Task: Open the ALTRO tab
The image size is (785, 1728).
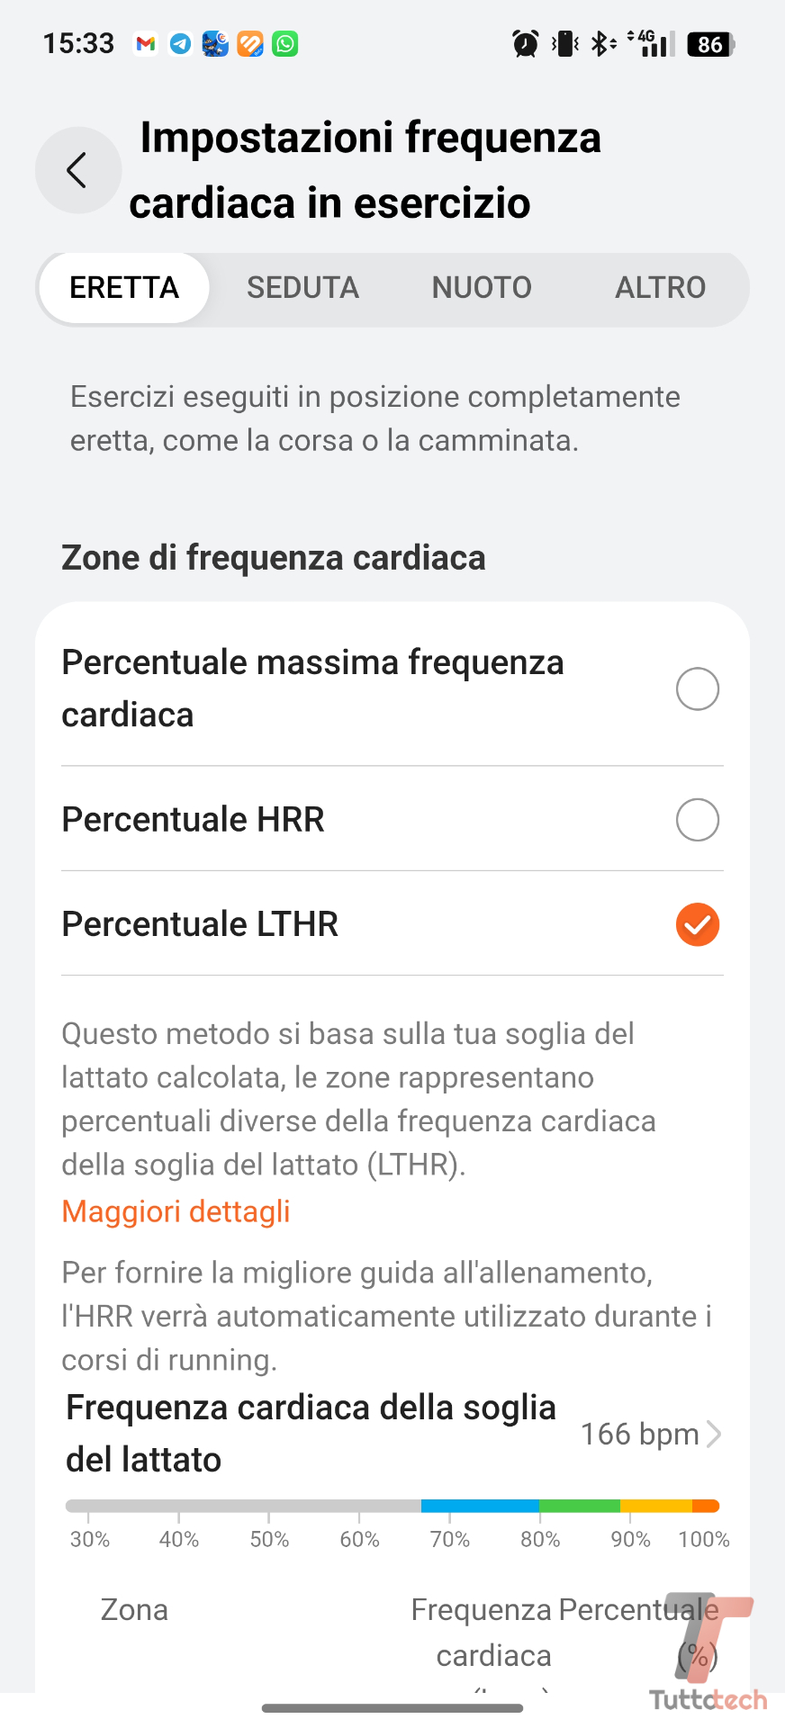Action: coord(660,288)
